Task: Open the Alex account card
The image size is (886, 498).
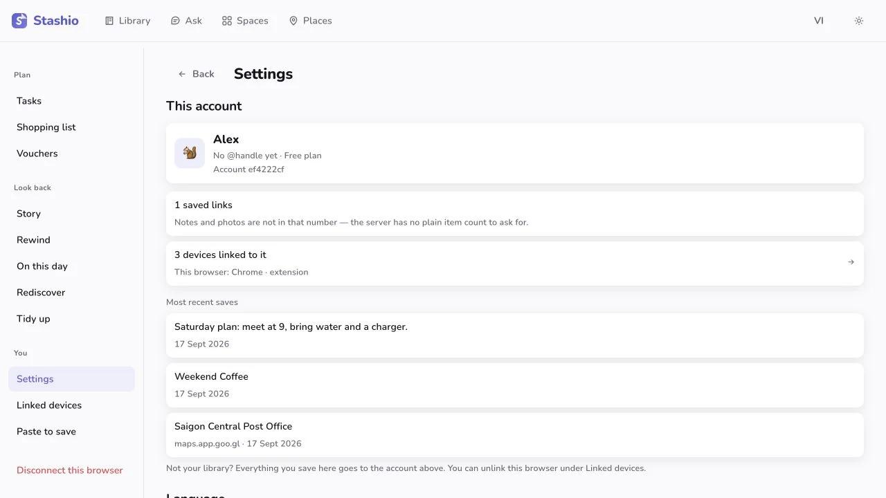Action: [x=515, y=153]
